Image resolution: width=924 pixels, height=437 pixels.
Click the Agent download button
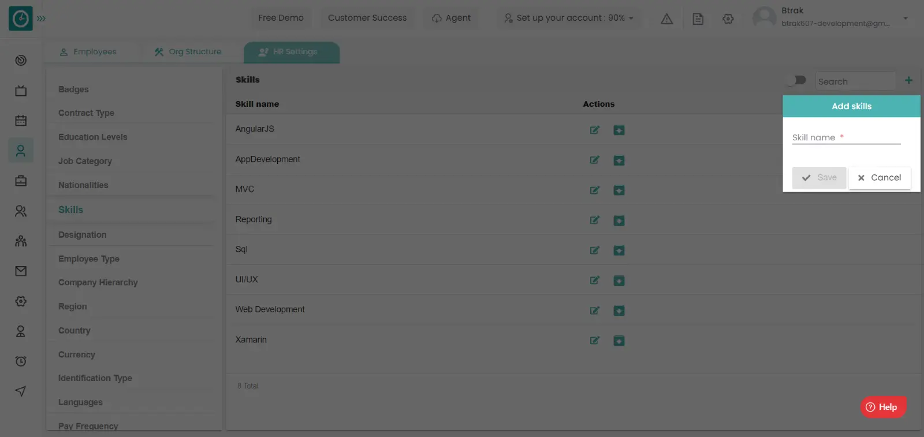451,18
